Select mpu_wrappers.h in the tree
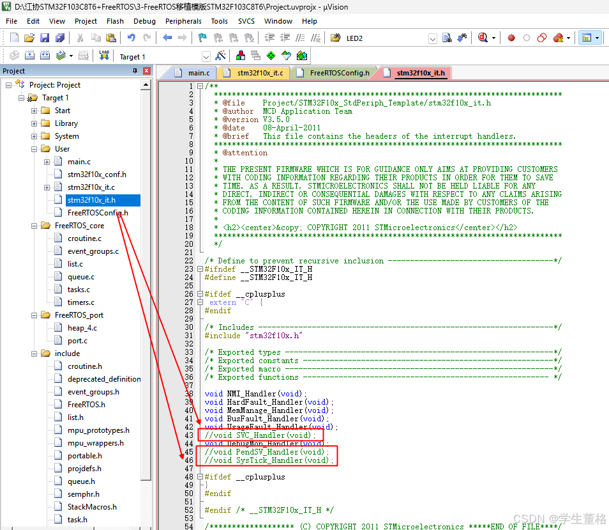Viewport: 609px width, 530px height. pos(96,443)
